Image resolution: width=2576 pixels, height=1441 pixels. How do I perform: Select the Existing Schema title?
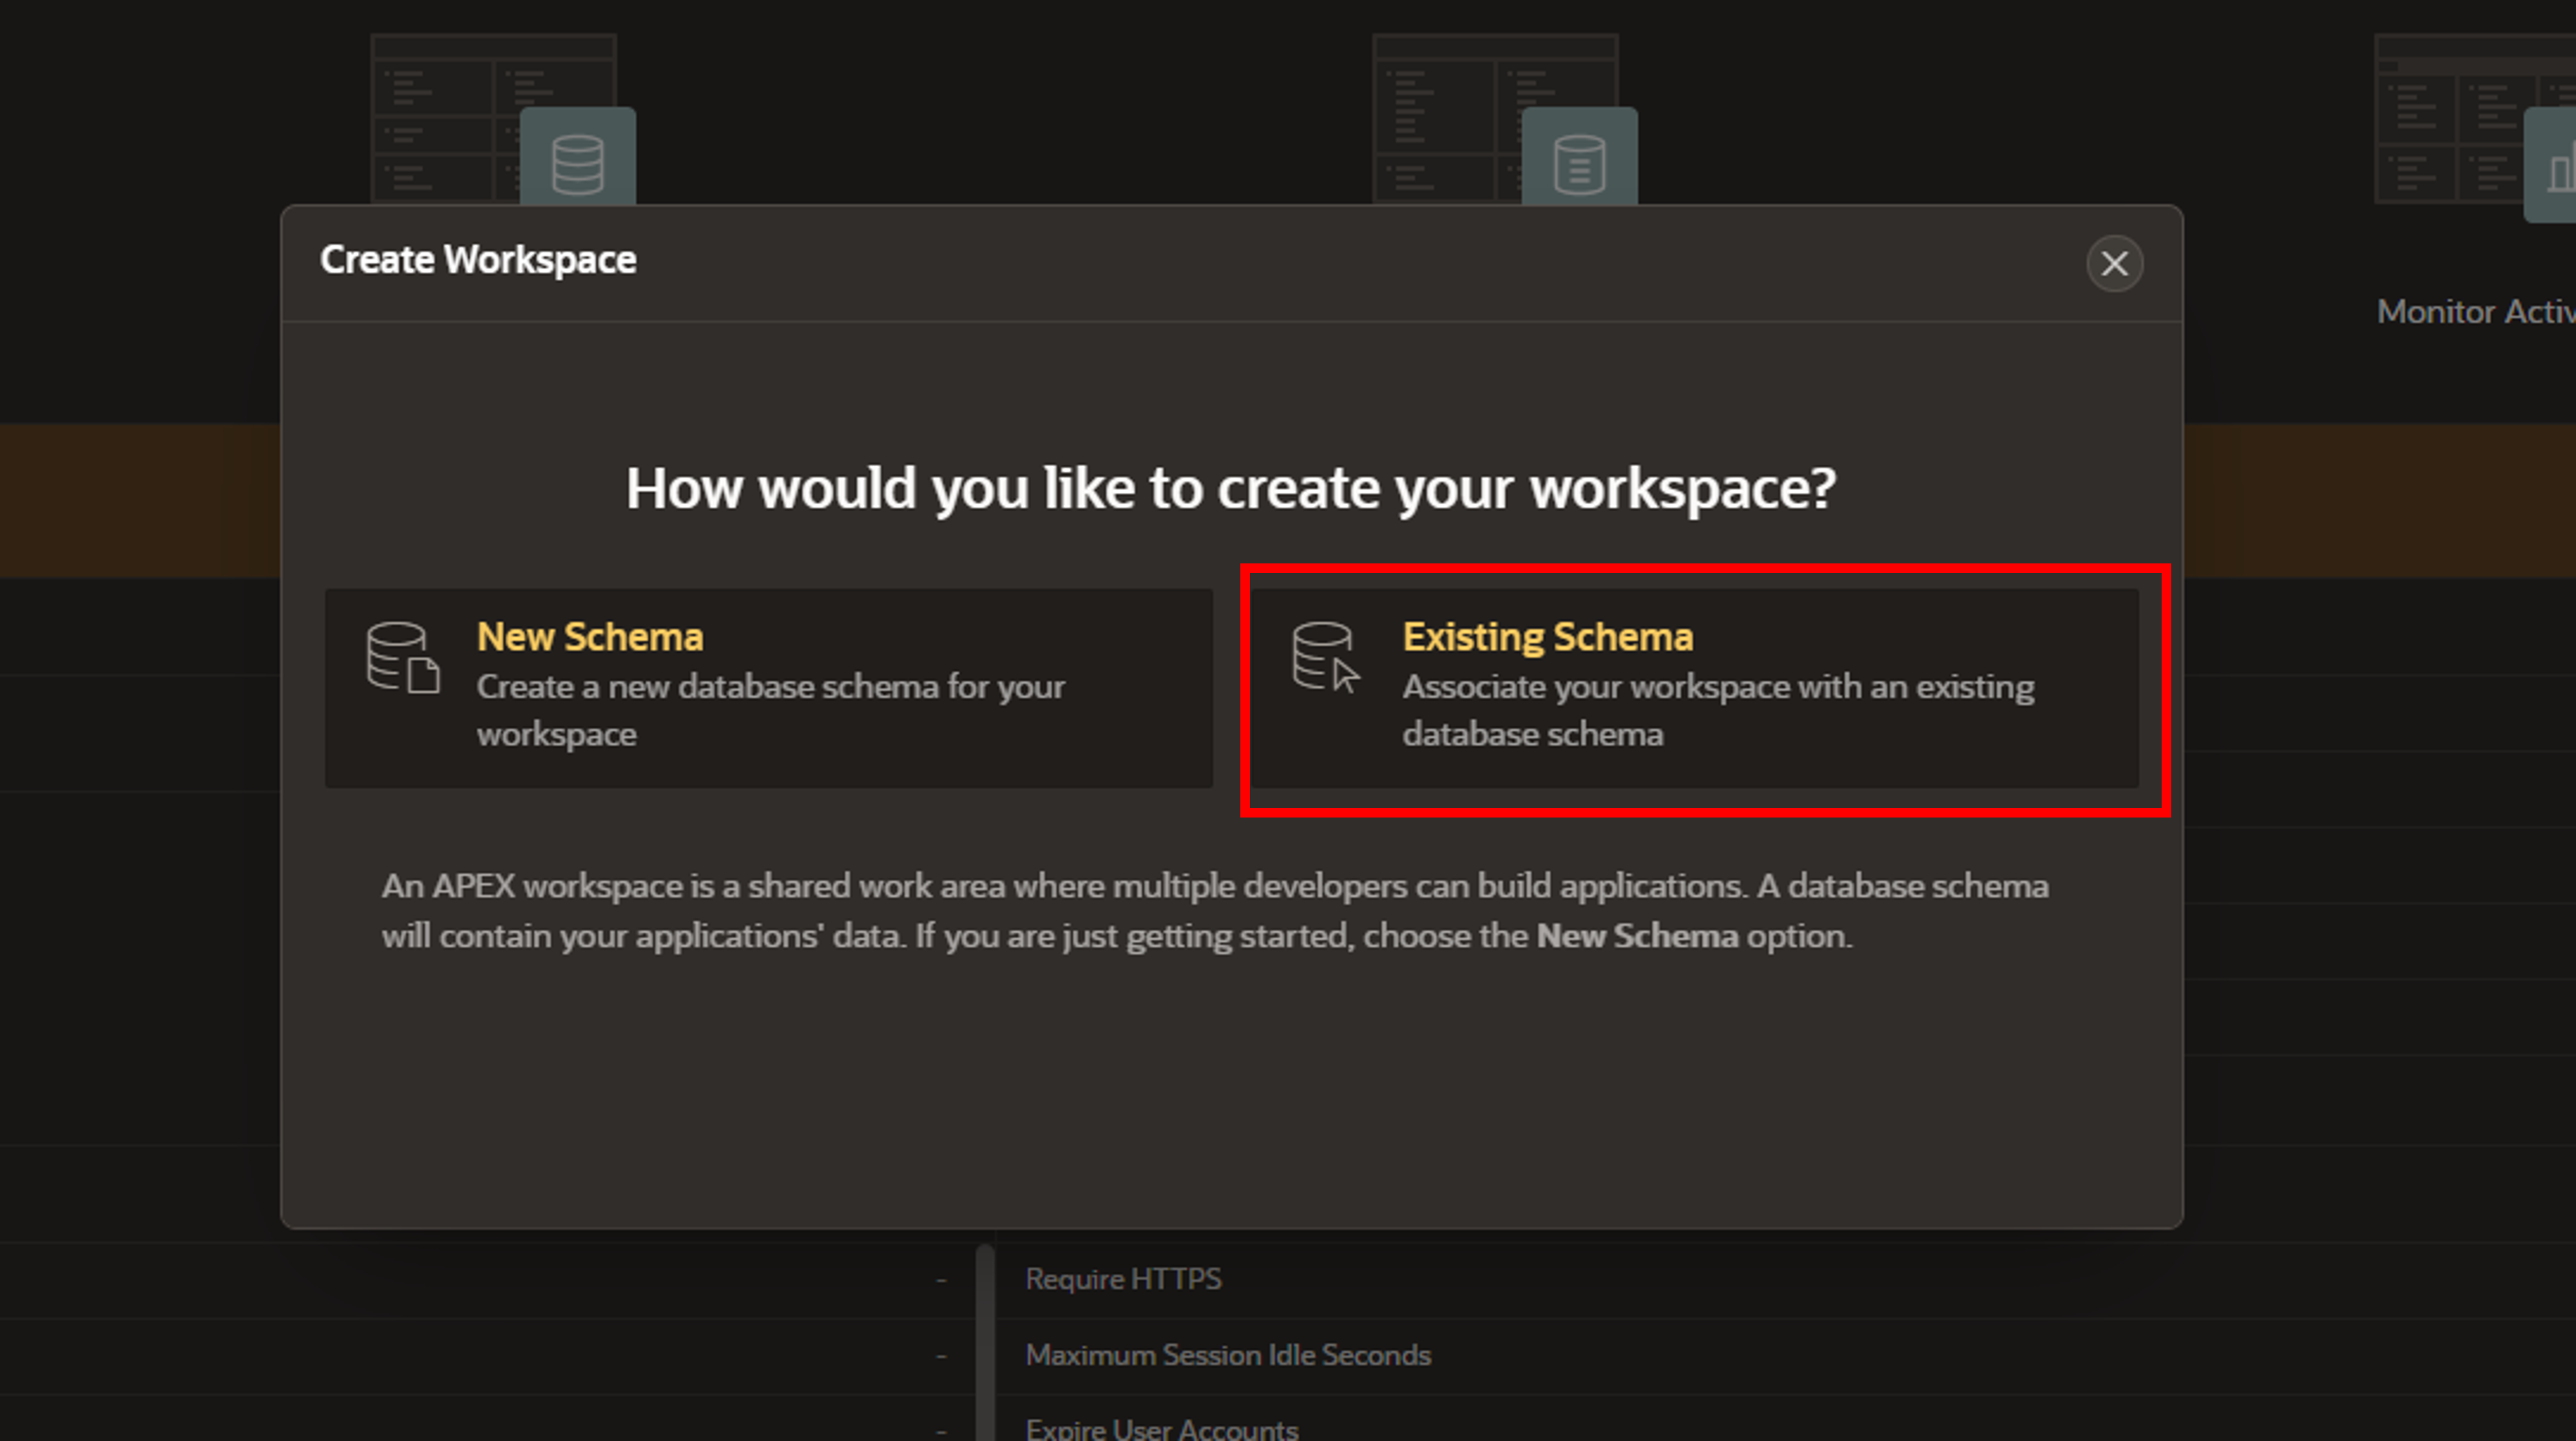point(1547,637)
